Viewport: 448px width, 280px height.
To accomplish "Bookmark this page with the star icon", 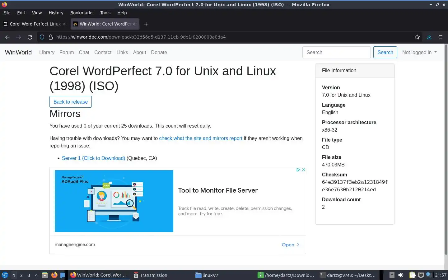I will (417, 37).
